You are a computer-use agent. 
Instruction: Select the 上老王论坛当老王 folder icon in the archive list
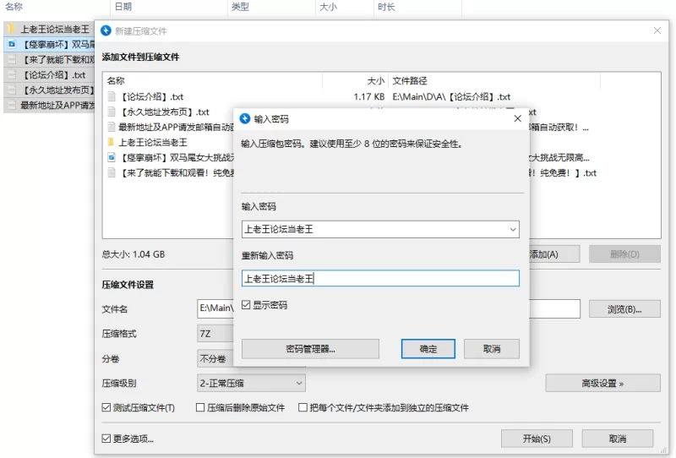coord(112,142)
